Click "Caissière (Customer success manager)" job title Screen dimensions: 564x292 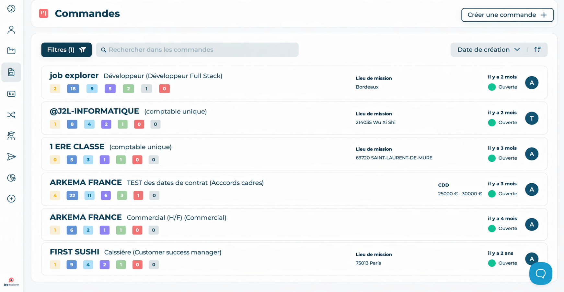coord(163,252)
